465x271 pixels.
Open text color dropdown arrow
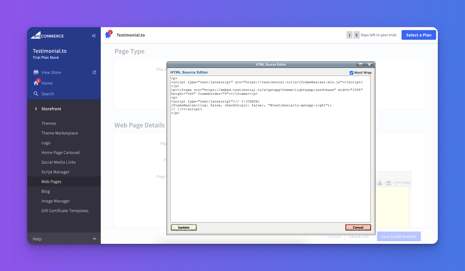pyautogui.click(x=384, y=183)
